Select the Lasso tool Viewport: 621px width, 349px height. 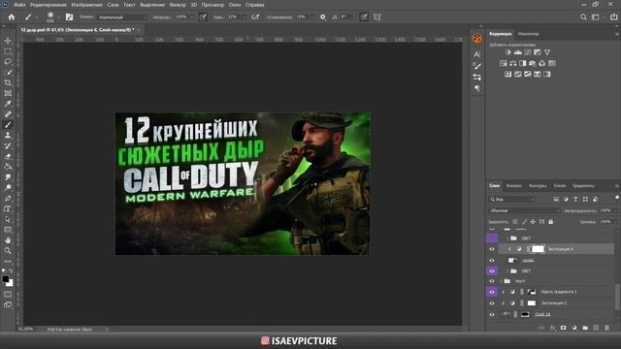coord(8,62)
